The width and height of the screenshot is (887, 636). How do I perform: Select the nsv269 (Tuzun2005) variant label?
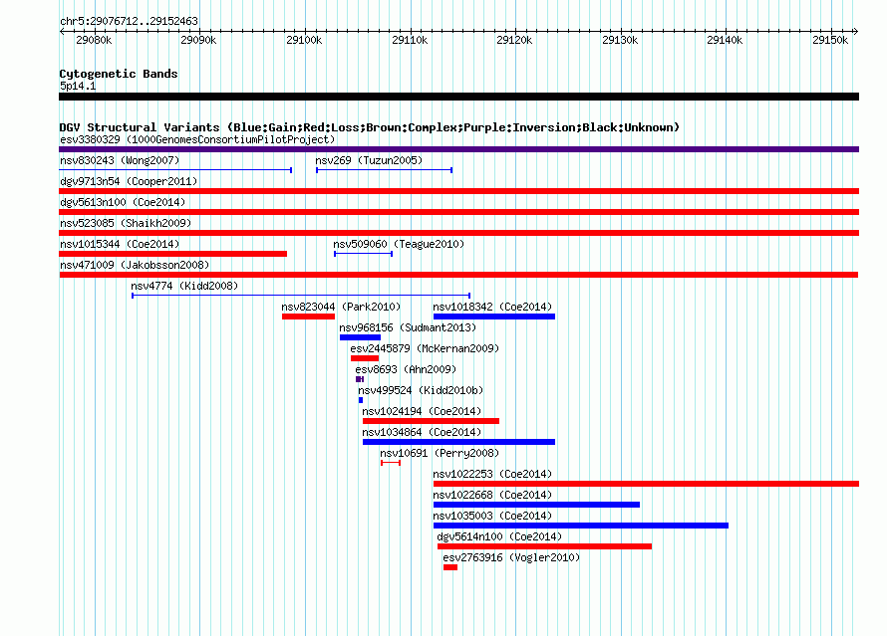[369, 160]
